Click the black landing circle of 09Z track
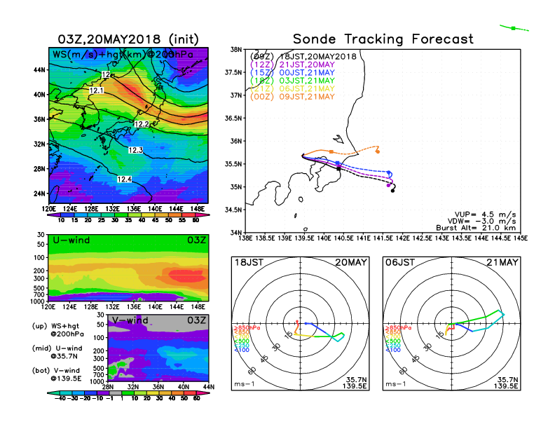 (392, 191)
